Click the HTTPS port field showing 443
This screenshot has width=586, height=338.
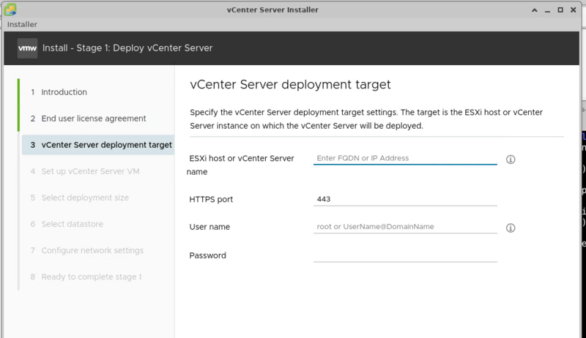(x=405, y=199)
